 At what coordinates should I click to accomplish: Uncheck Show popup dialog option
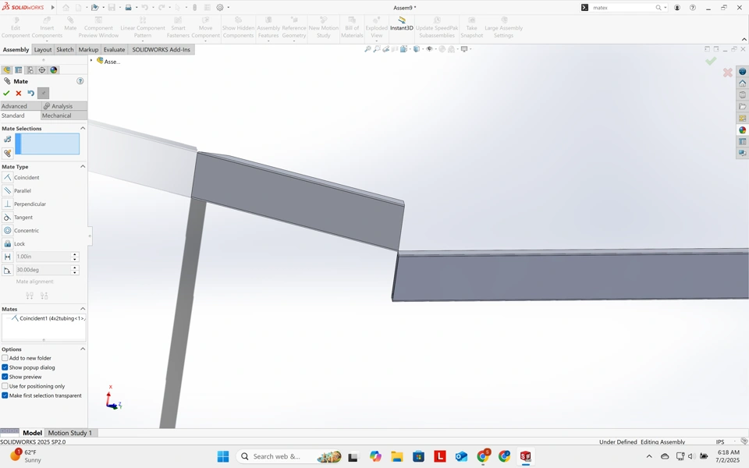coord(5,367)
